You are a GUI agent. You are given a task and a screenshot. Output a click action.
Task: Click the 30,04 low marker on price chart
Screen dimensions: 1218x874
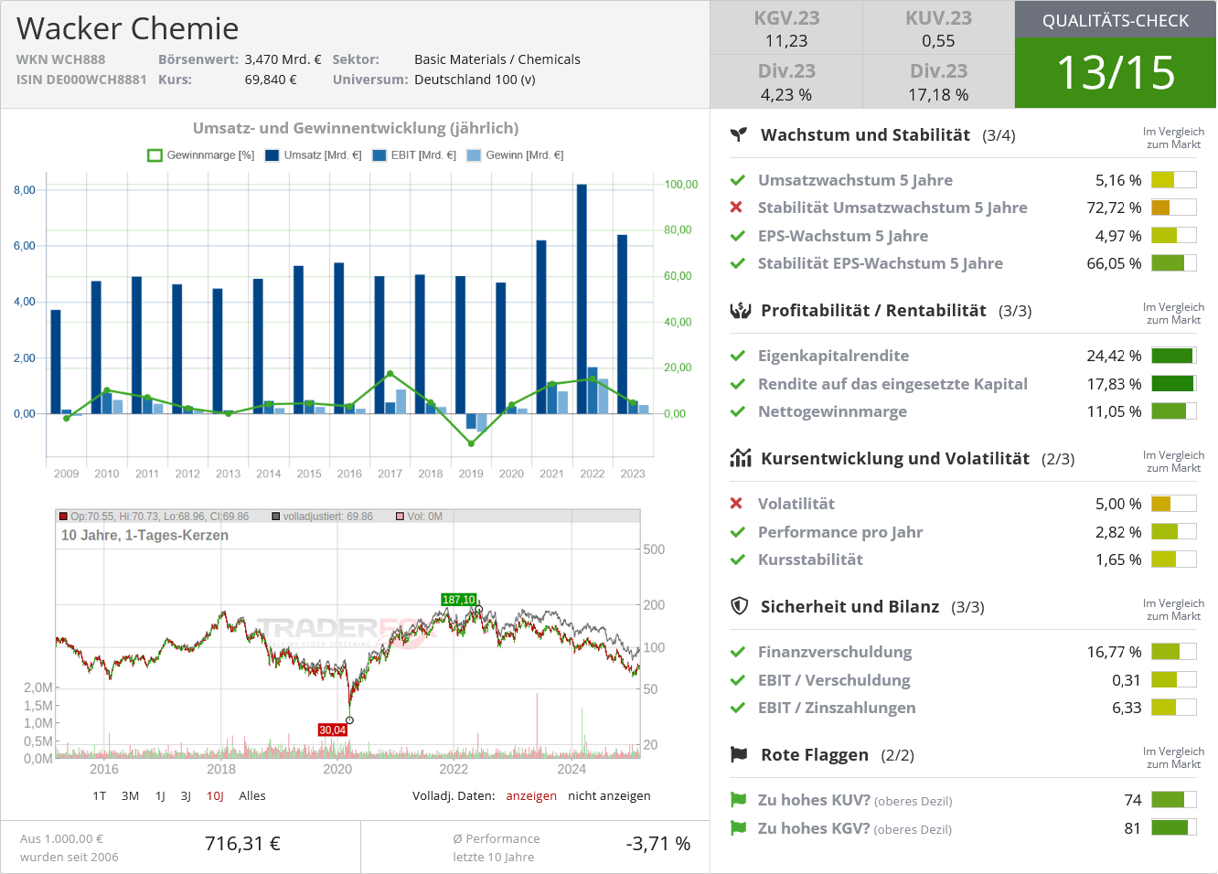pos(333,730)
